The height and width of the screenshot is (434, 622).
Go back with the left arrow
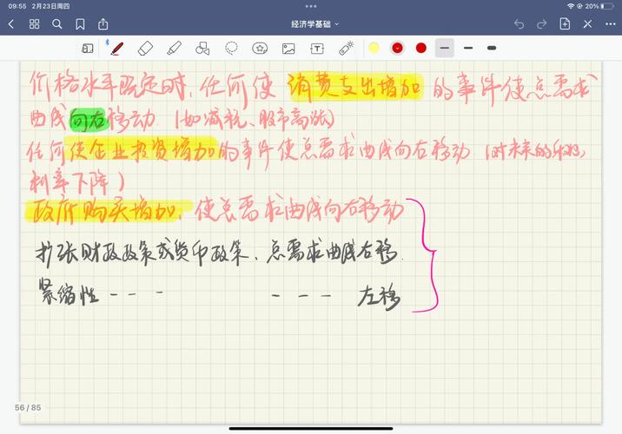point(11,24)
